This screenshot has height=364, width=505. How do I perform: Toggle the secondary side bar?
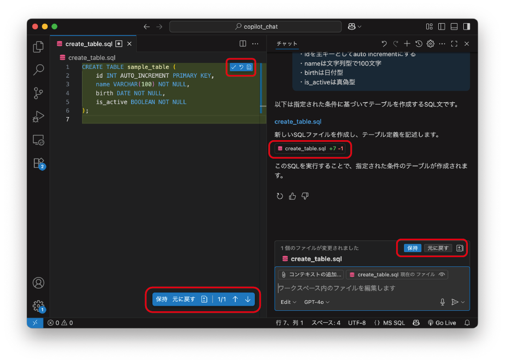[467, 27]
